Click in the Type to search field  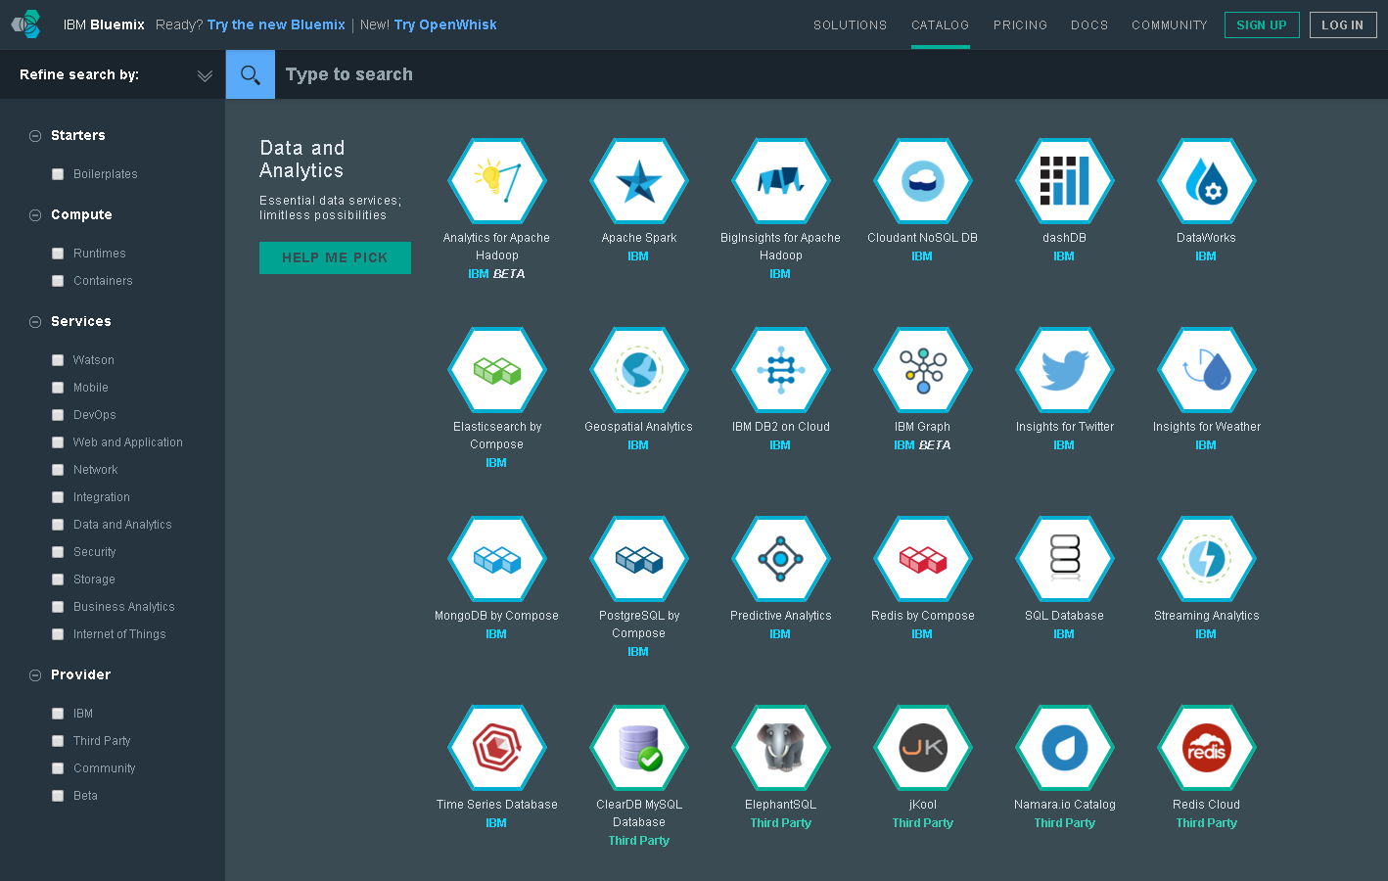[x=831, y=74]
